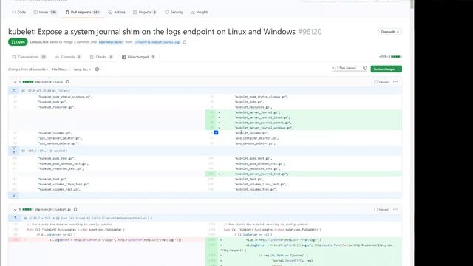Click the pkg/kubelet/kubelet.go file name
The width and height of the screenshot is (473, 266).
(x=52, y=209)
